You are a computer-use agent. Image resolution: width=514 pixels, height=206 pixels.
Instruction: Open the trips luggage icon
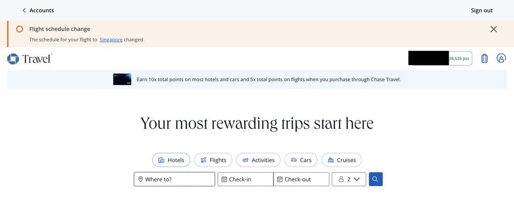484,58
